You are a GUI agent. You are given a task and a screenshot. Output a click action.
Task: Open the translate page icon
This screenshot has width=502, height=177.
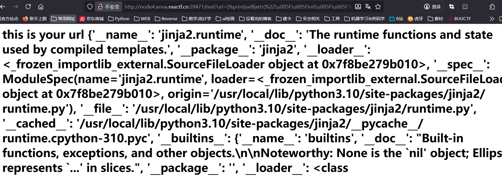tap(368, 7)
